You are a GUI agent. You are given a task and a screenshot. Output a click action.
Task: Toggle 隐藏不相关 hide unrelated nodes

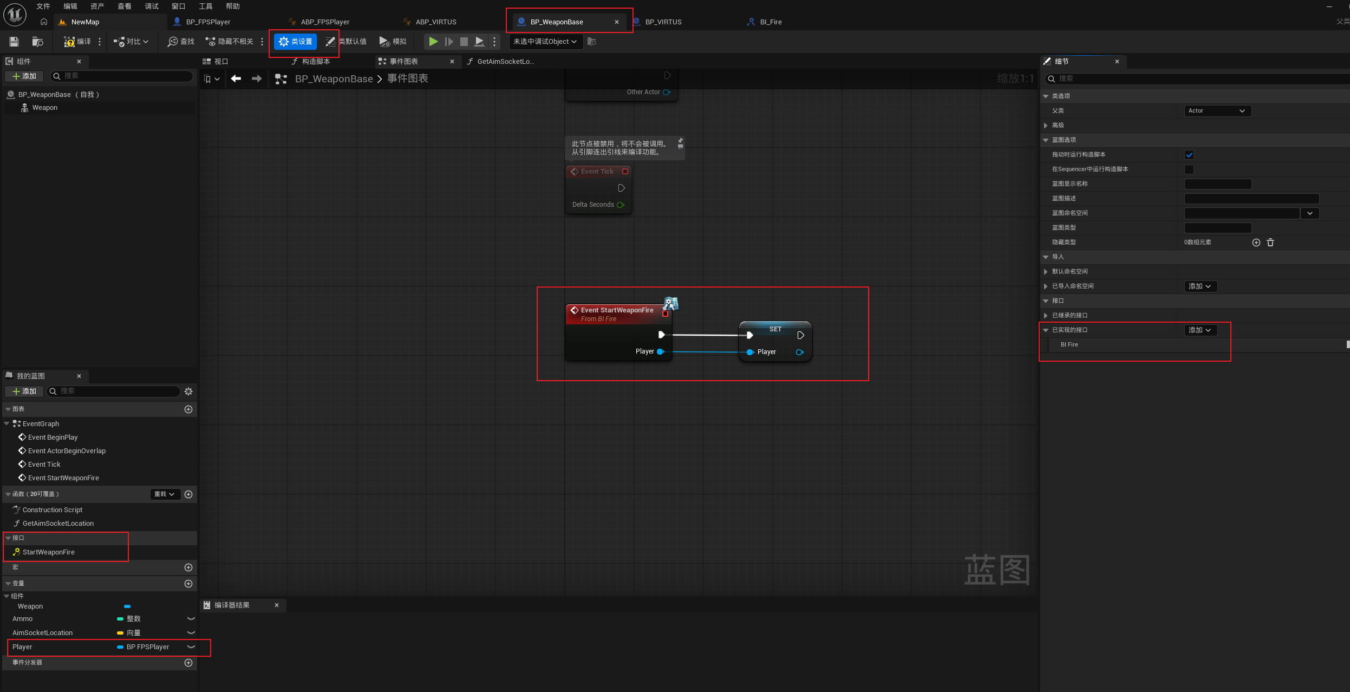229,42
